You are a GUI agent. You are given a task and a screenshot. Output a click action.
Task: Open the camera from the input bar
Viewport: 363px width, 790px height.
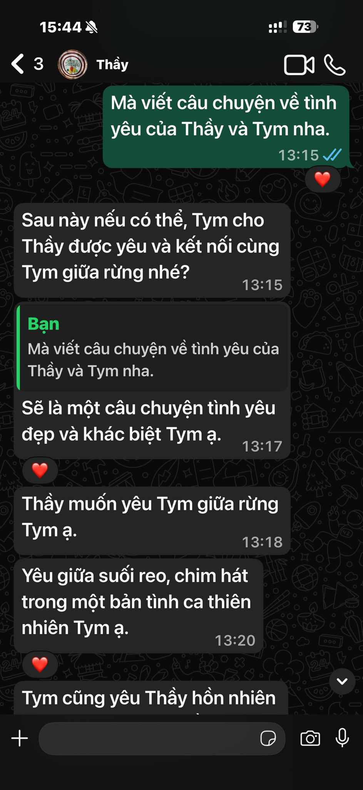point(310,739)
